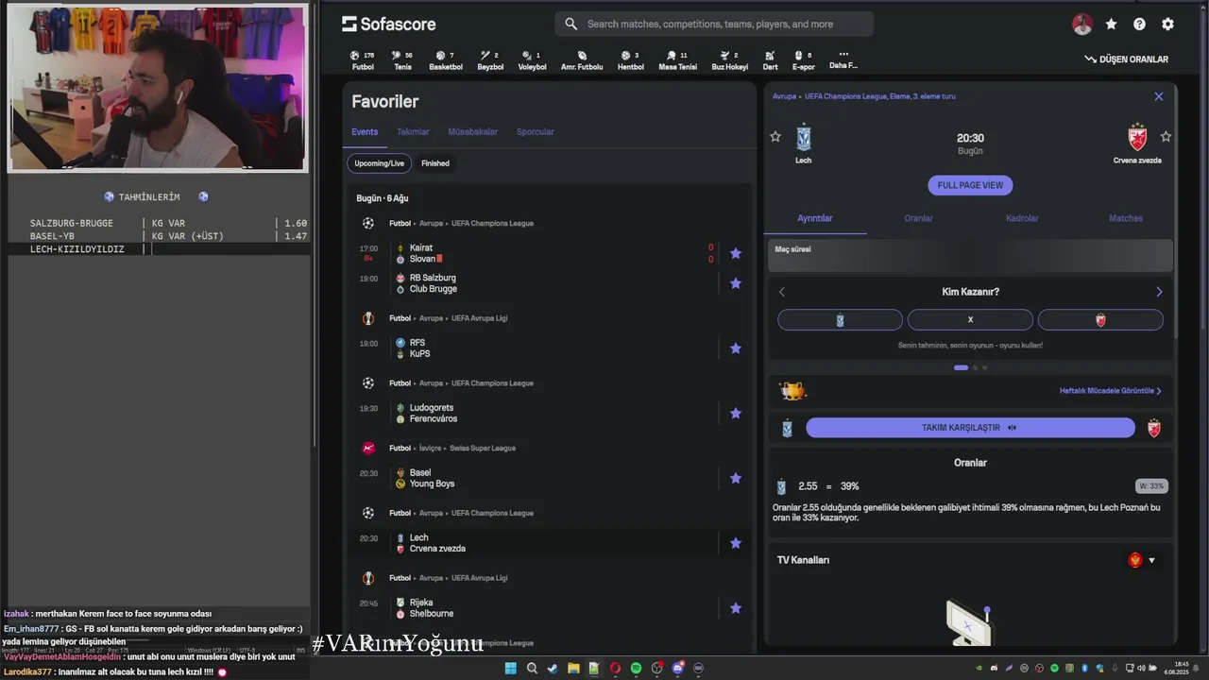Close the match details panel
Viewport: 1209px width, 680px height.
(1159, 96)
